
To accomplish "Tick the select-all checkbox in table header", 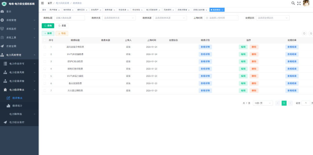I will coord(45,40).
